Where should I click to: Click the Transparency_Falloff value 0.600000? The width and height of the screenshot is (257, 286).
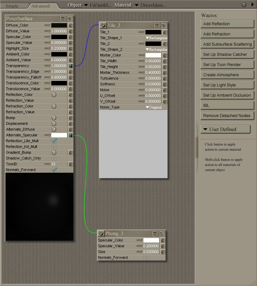(x=59, y=77)
